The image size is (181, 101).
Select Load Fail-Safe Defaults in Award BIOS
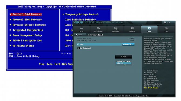[x=81, y=20]
